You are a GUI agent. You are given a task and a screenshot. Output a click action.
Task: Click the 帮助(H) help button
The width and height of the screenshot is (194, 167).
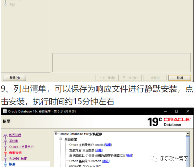[x=14, y=78]
